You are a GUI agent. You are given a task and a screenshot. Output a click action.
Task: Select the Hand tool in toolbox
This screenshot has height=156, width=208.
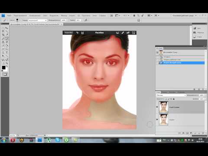[3, 63]
